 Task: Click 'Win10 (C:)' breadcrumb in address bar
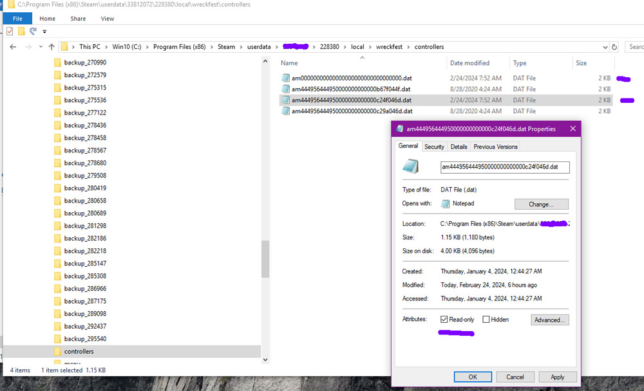126,47
